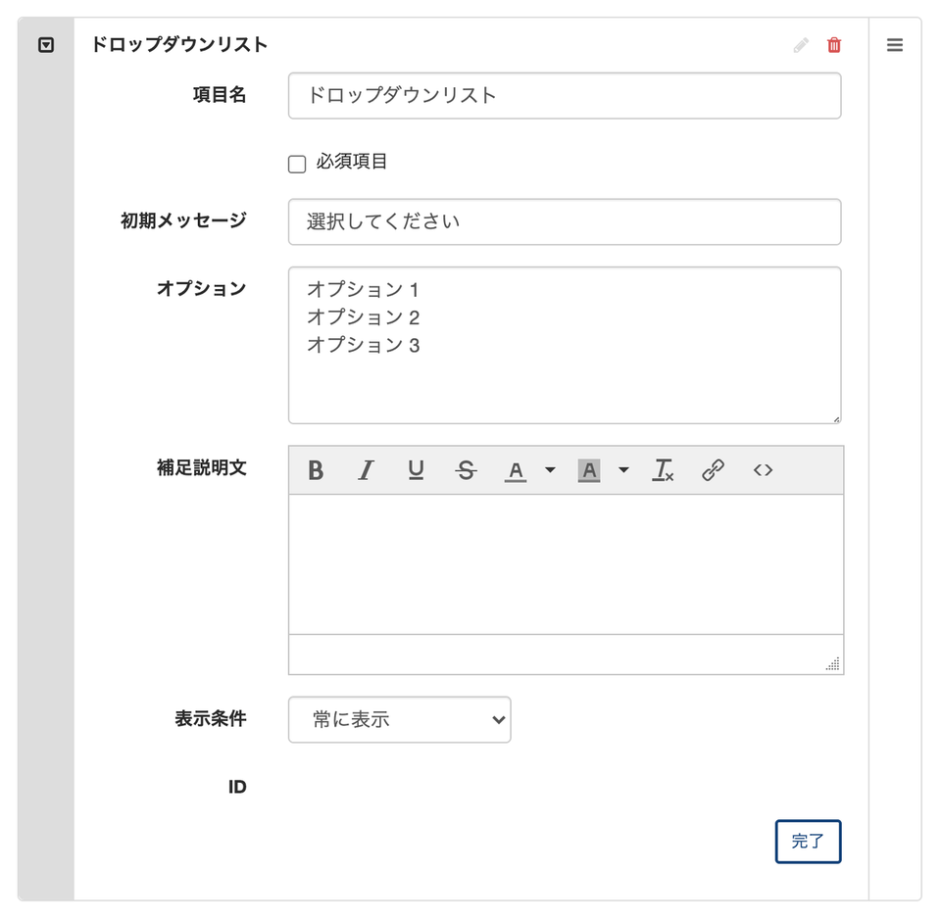Collapse the ドロップダウンリスト panel arrow

[45, 45]
